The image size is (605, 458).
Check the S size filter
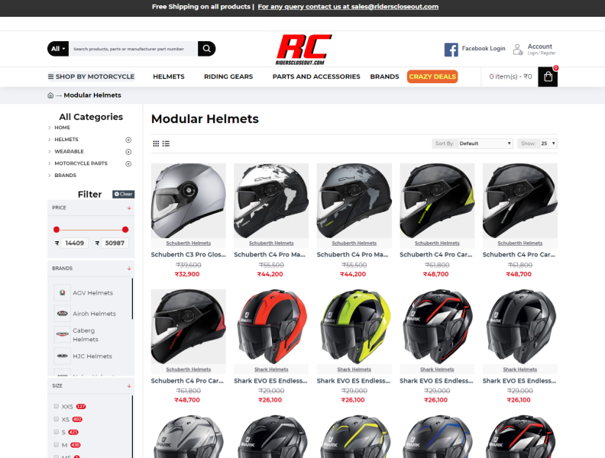[57, 432]
